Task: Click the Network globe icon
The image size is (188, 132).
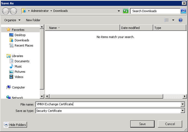Action: tap(9, 97)
